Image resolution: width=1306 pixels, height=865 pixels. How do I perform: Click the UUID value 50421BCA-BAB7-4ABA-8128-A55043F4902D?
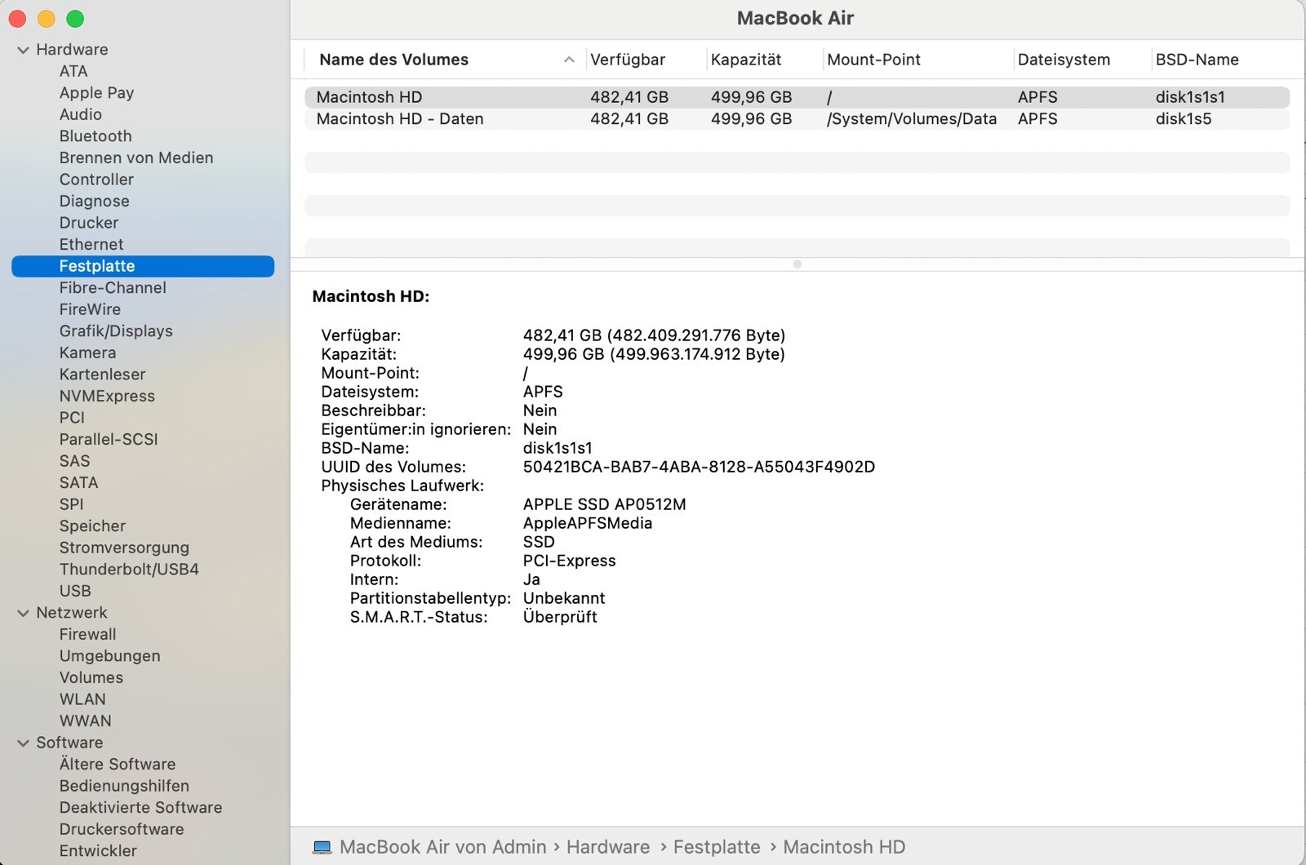[699, 467]
